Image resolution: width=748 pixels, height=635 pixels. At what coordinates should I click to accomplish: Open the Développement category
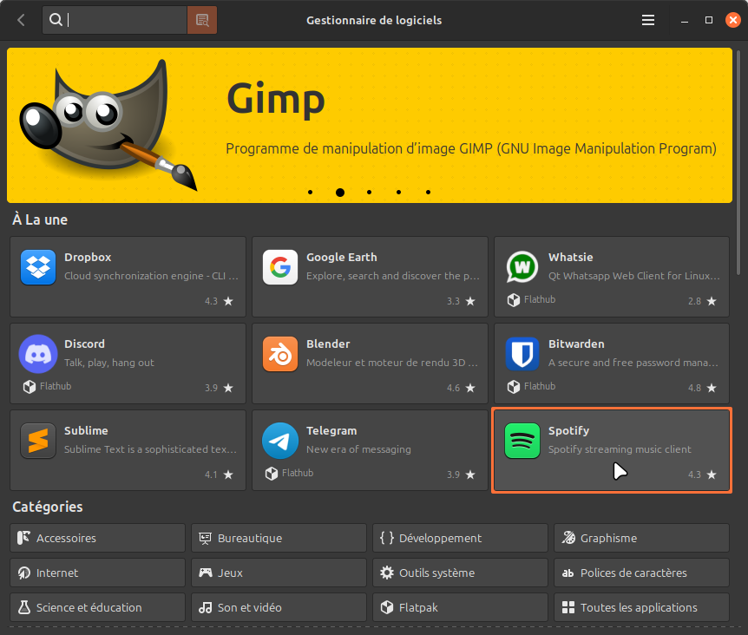(460, 538)
